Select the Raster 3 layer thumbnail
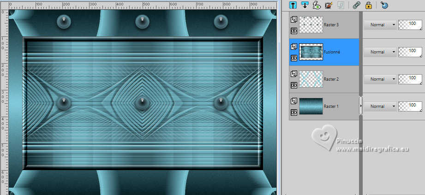The width and height of the screenshot is (425, 195). tap(311, 24)
